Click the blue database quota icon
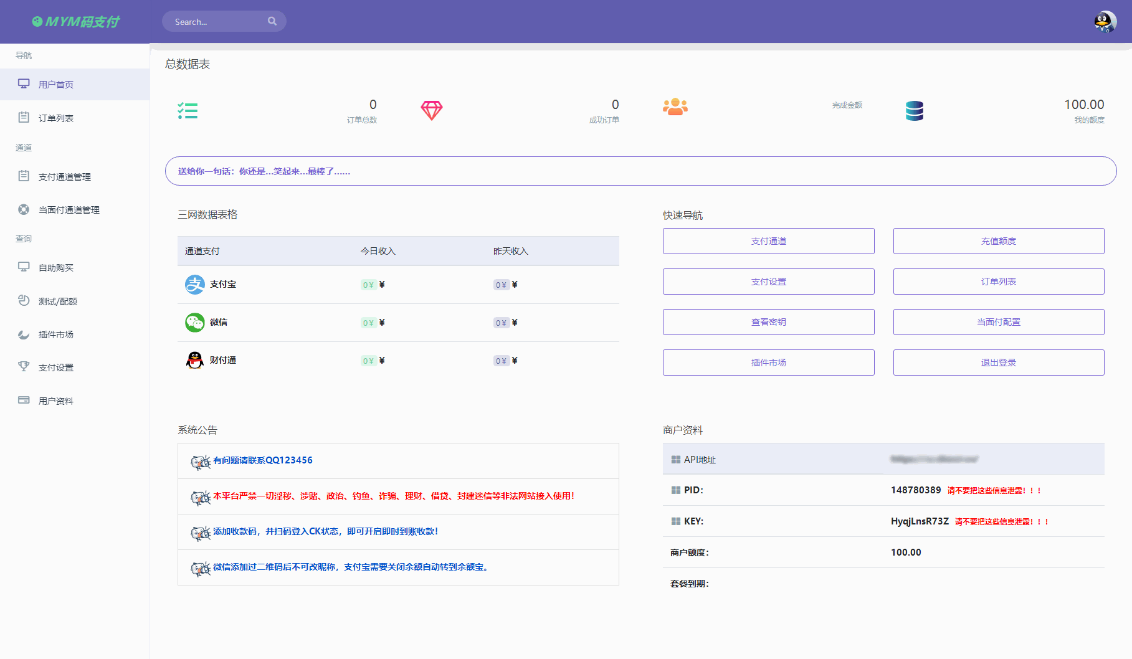The image size is (1132, 659). click(914, 111)
